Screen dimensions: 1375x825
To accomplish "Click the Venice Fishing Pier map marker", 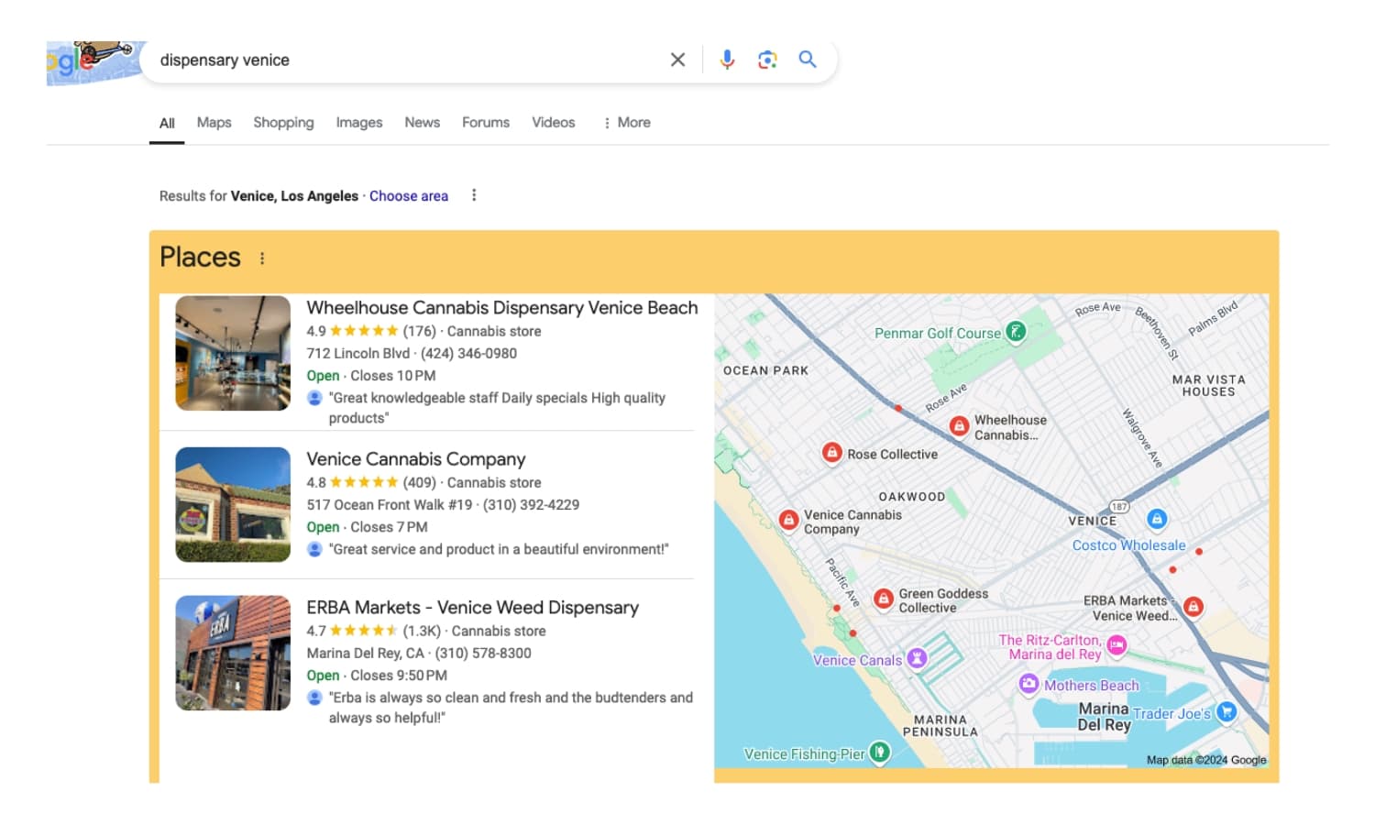I will pos(878,753).
